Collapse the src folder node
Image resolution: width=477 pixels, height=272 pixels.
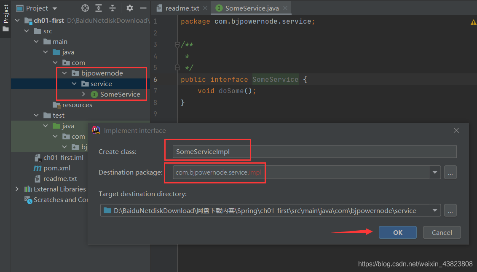[27, 31]
